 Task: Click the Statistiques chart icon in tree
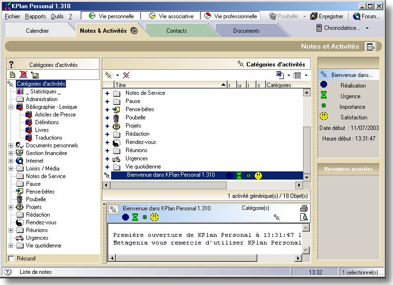click(20, 91)
